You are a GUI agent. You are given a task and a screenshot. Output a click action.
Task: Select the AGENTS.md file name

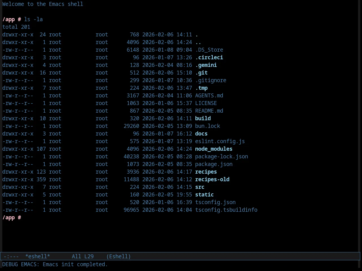209,95
